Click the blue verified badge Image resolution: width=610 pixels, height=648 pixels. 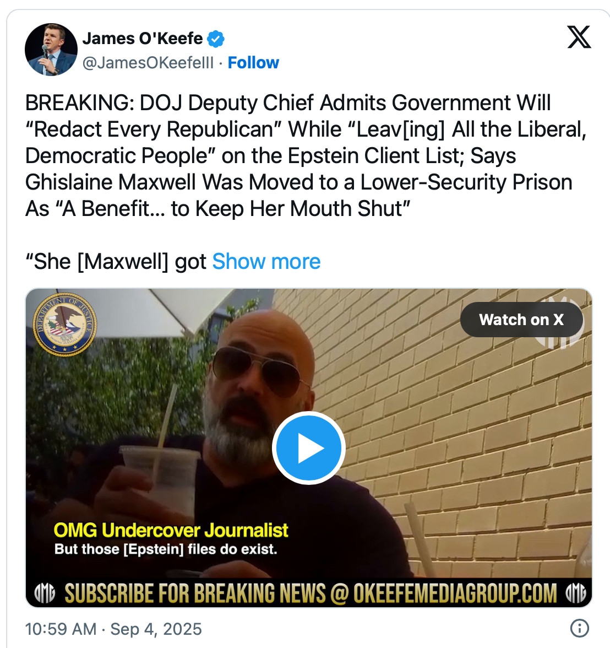coord(216,39)
